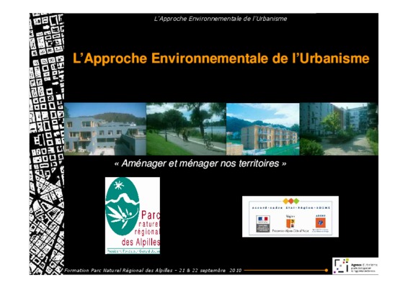
Task: Open the photo of grey modern house
Action: click(105, 129)
